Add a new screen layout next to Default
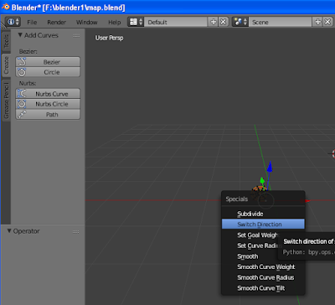This screenshot has height=305, width=335. 213,22
